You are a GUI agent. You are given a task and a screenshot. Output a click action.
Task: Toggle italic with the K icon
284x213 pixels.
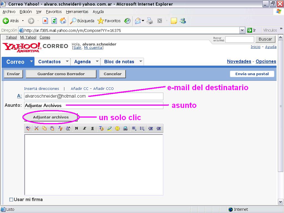(x=84, y=128)
